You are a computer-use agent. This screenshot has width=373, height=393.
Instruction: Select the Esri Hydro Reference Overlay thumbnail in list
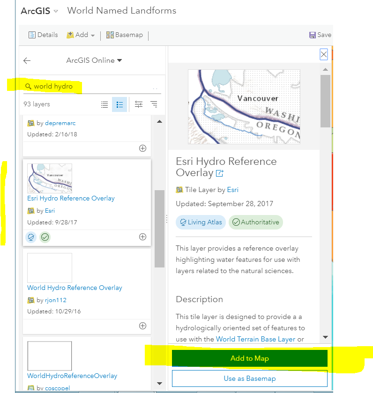50,178
